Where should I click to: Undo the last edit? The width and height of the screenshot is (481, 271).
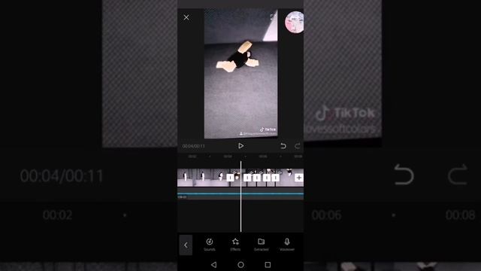coord(283,146)
